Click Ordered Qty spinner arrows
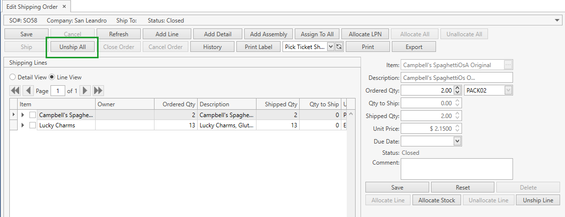The image size is (565, 217). click(458, 91)
